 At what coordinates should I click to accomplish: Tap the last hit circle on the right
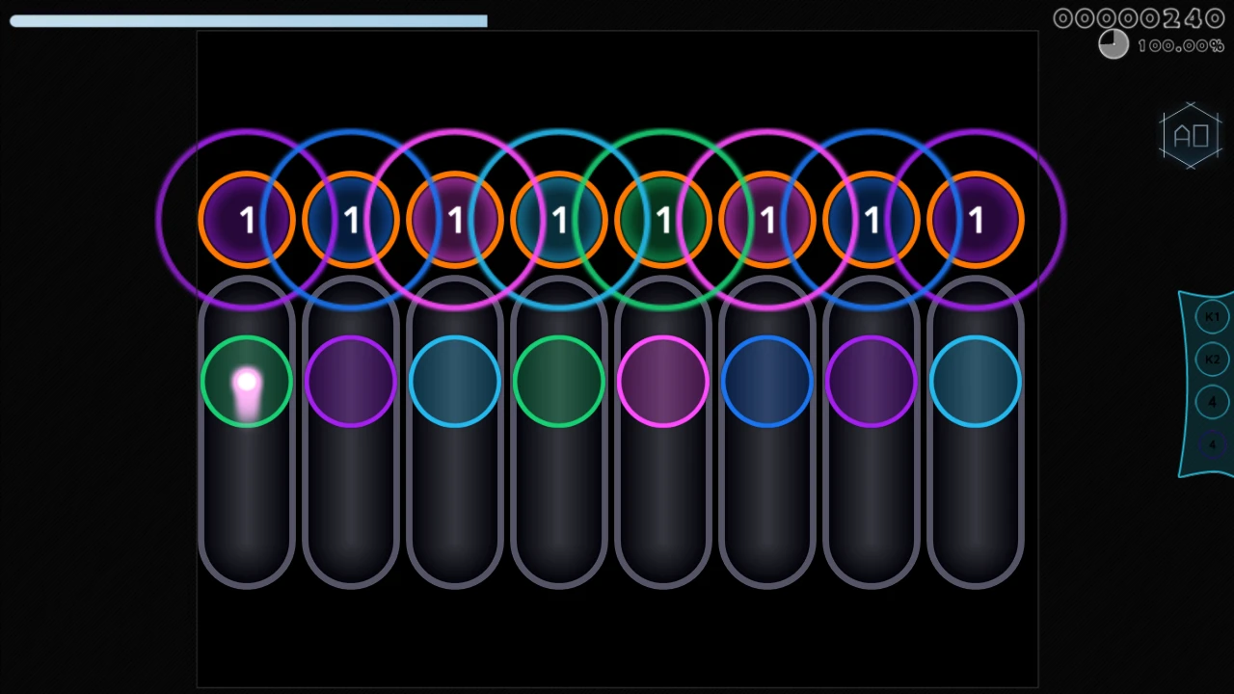coord(976,221)
